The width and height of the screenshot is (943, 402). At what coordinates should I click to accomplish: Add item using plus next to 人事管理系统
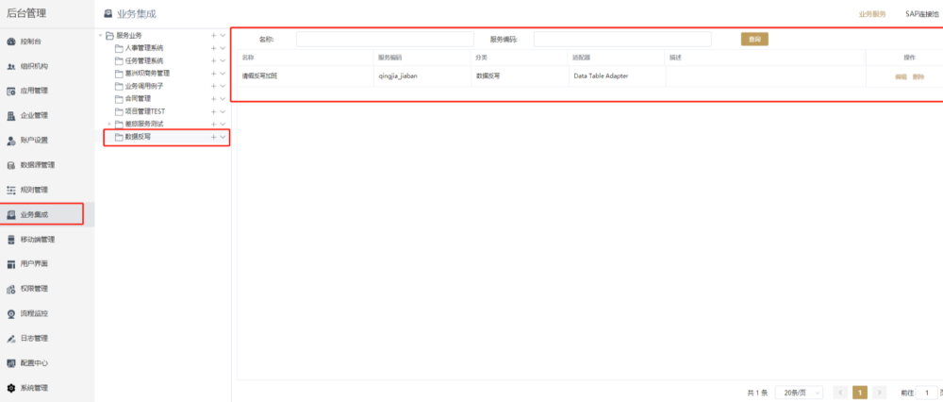(214, 47)
